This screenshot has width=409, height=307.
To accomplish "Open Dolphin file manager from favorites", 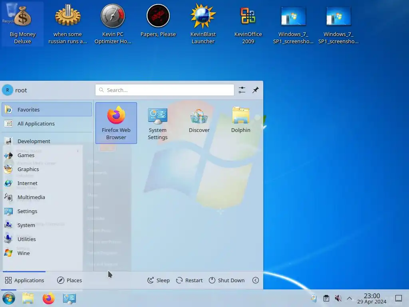I will tap(240, 120).
